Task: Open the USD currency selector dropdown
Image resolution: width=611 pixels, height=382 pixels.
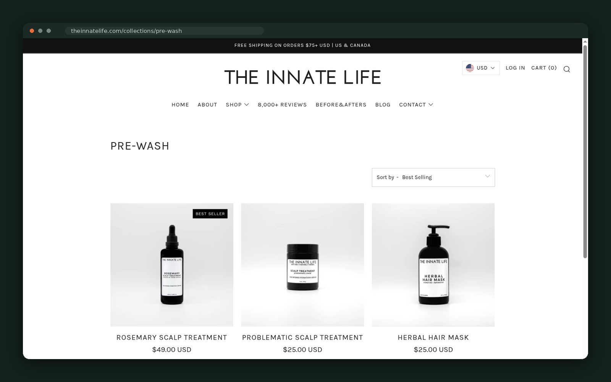Action: tap(481, 68)
